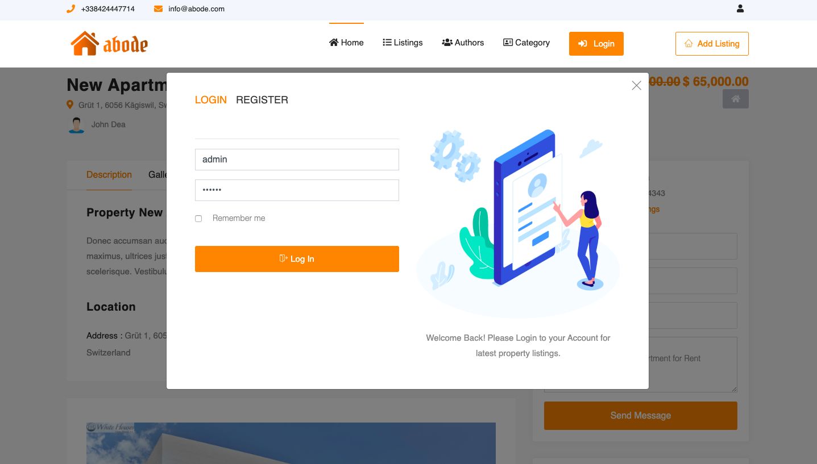The image size is (817, 464).
Task: Switch to the REGISTER tab
Action: click(x=262, y=100)
